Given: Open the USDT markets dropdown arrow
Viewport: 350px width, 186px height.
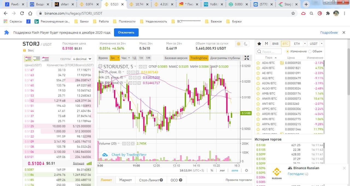Looking at the screenshot, I should click(x=322, y=44).
